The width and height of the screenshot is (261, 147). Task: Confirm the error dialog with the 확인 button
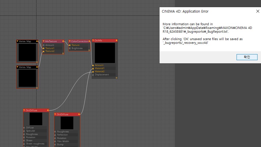tap(247, 57)
